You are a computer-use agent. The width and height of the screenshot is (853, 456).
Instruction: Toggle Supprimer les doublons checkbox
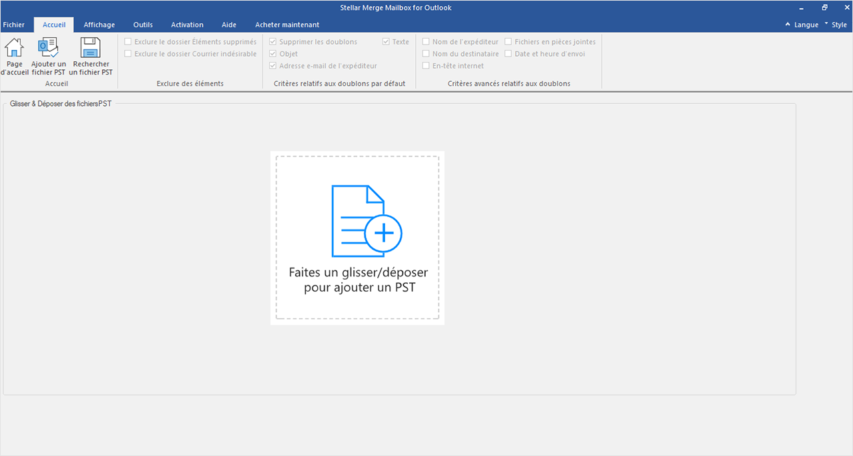pos(273,42)
